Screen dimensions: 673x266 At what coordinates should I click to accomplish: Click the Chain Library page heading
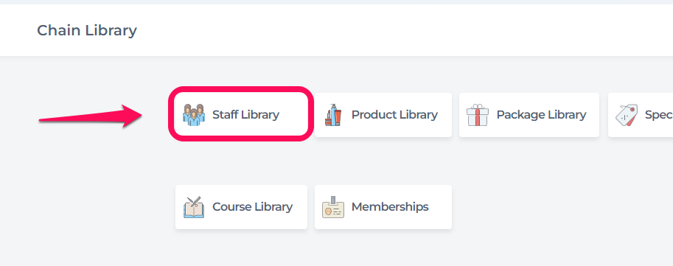87,30
